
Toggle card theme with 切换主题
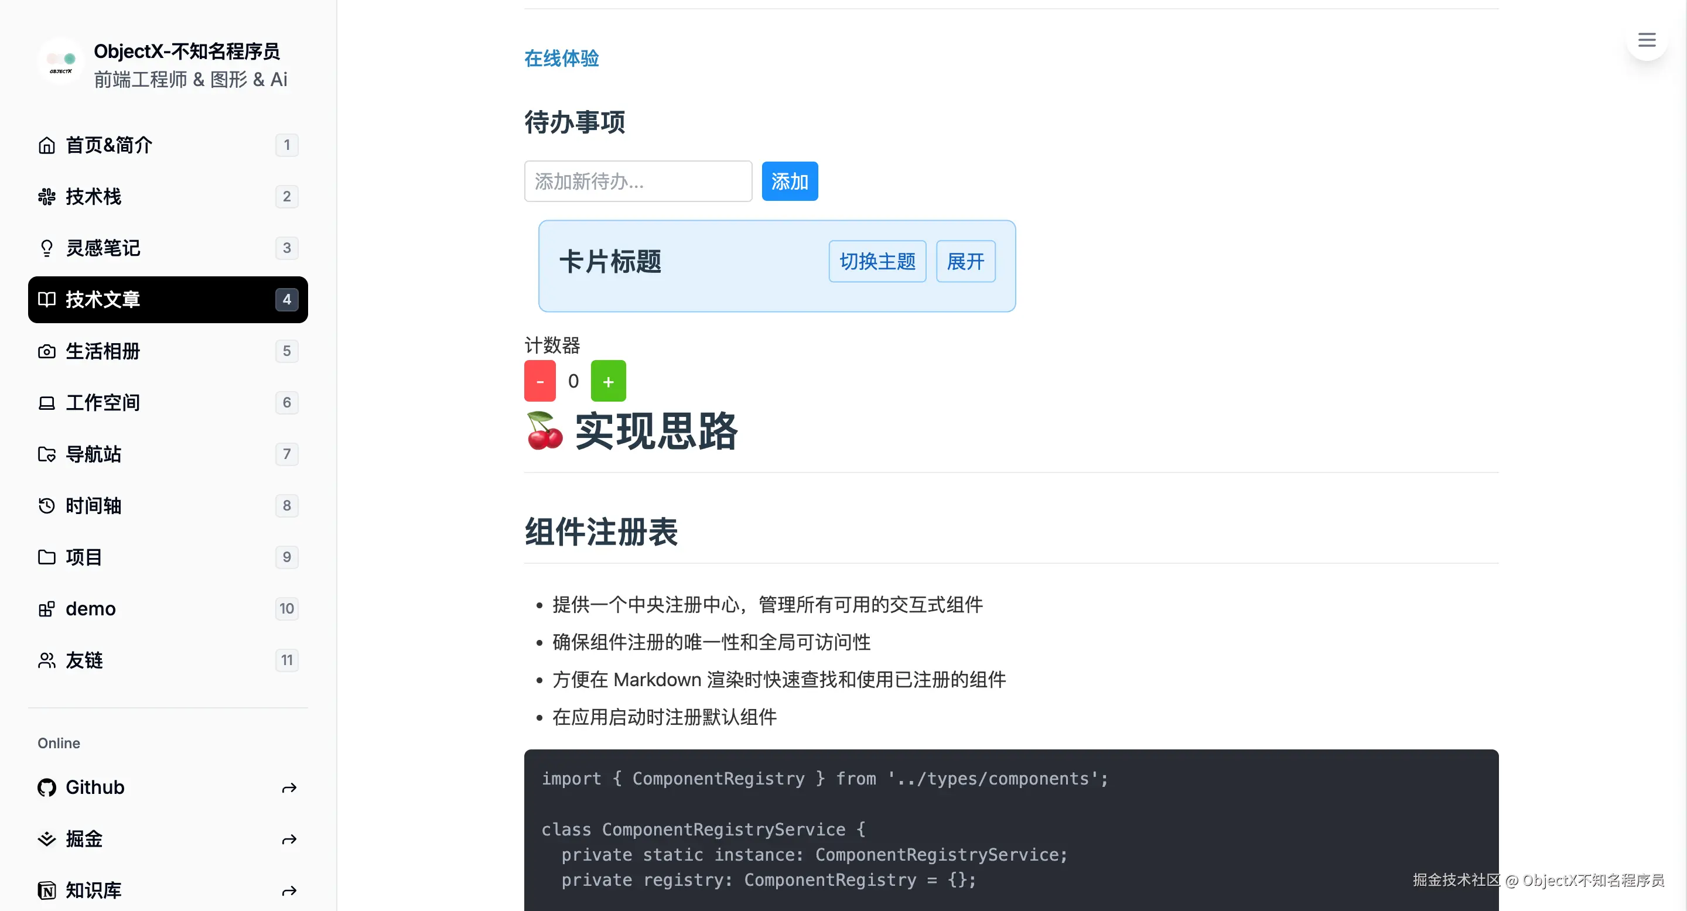[x=877, y=262]
